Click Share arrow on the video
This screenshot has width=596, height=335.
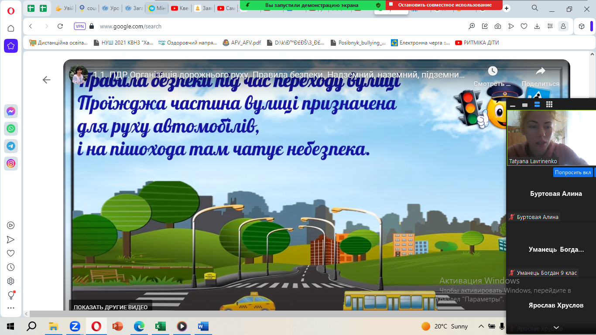tap(541, 71)
